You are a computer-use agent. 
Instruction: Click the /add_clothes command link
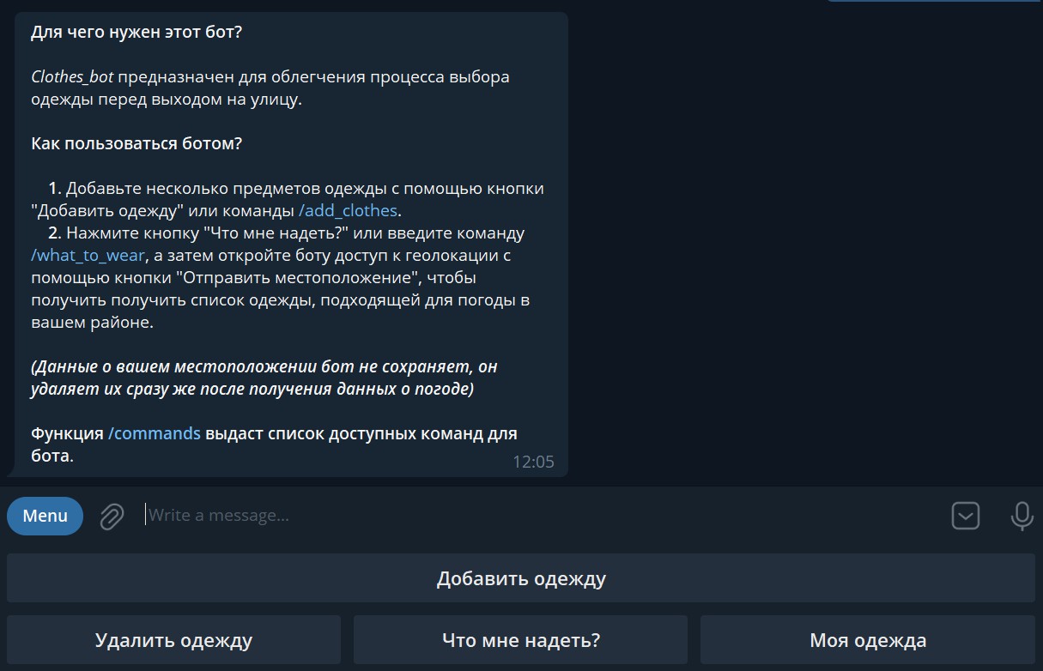click(348, 210)
